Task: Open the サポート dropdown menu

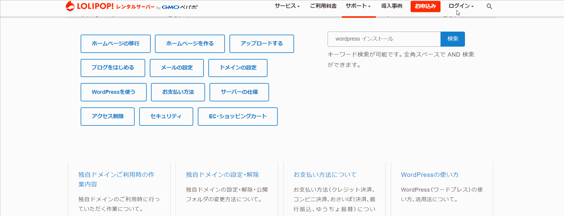Action: (358, 6)
